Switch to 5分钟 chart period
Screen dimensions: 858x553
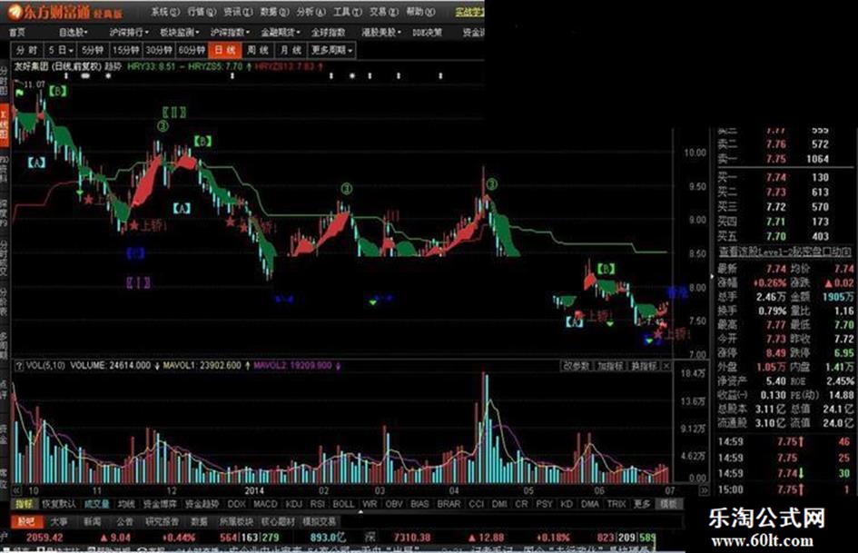93,50
